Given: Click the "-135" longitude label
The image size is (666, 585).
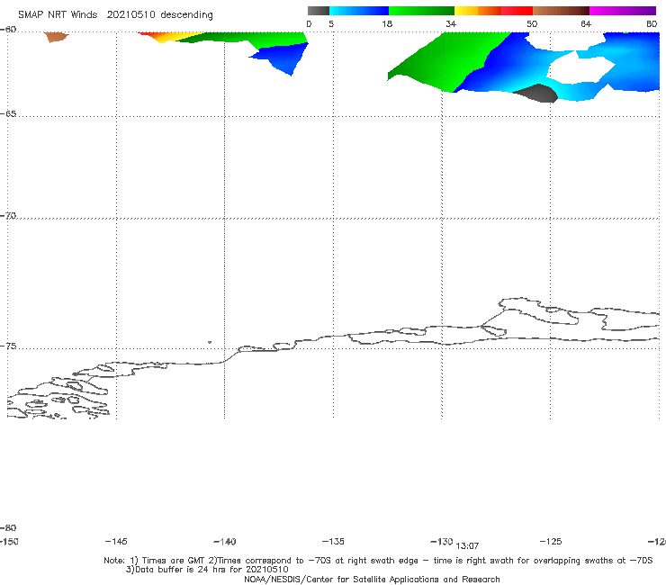Looking at the screenshot, I should (x=333, y=542).
